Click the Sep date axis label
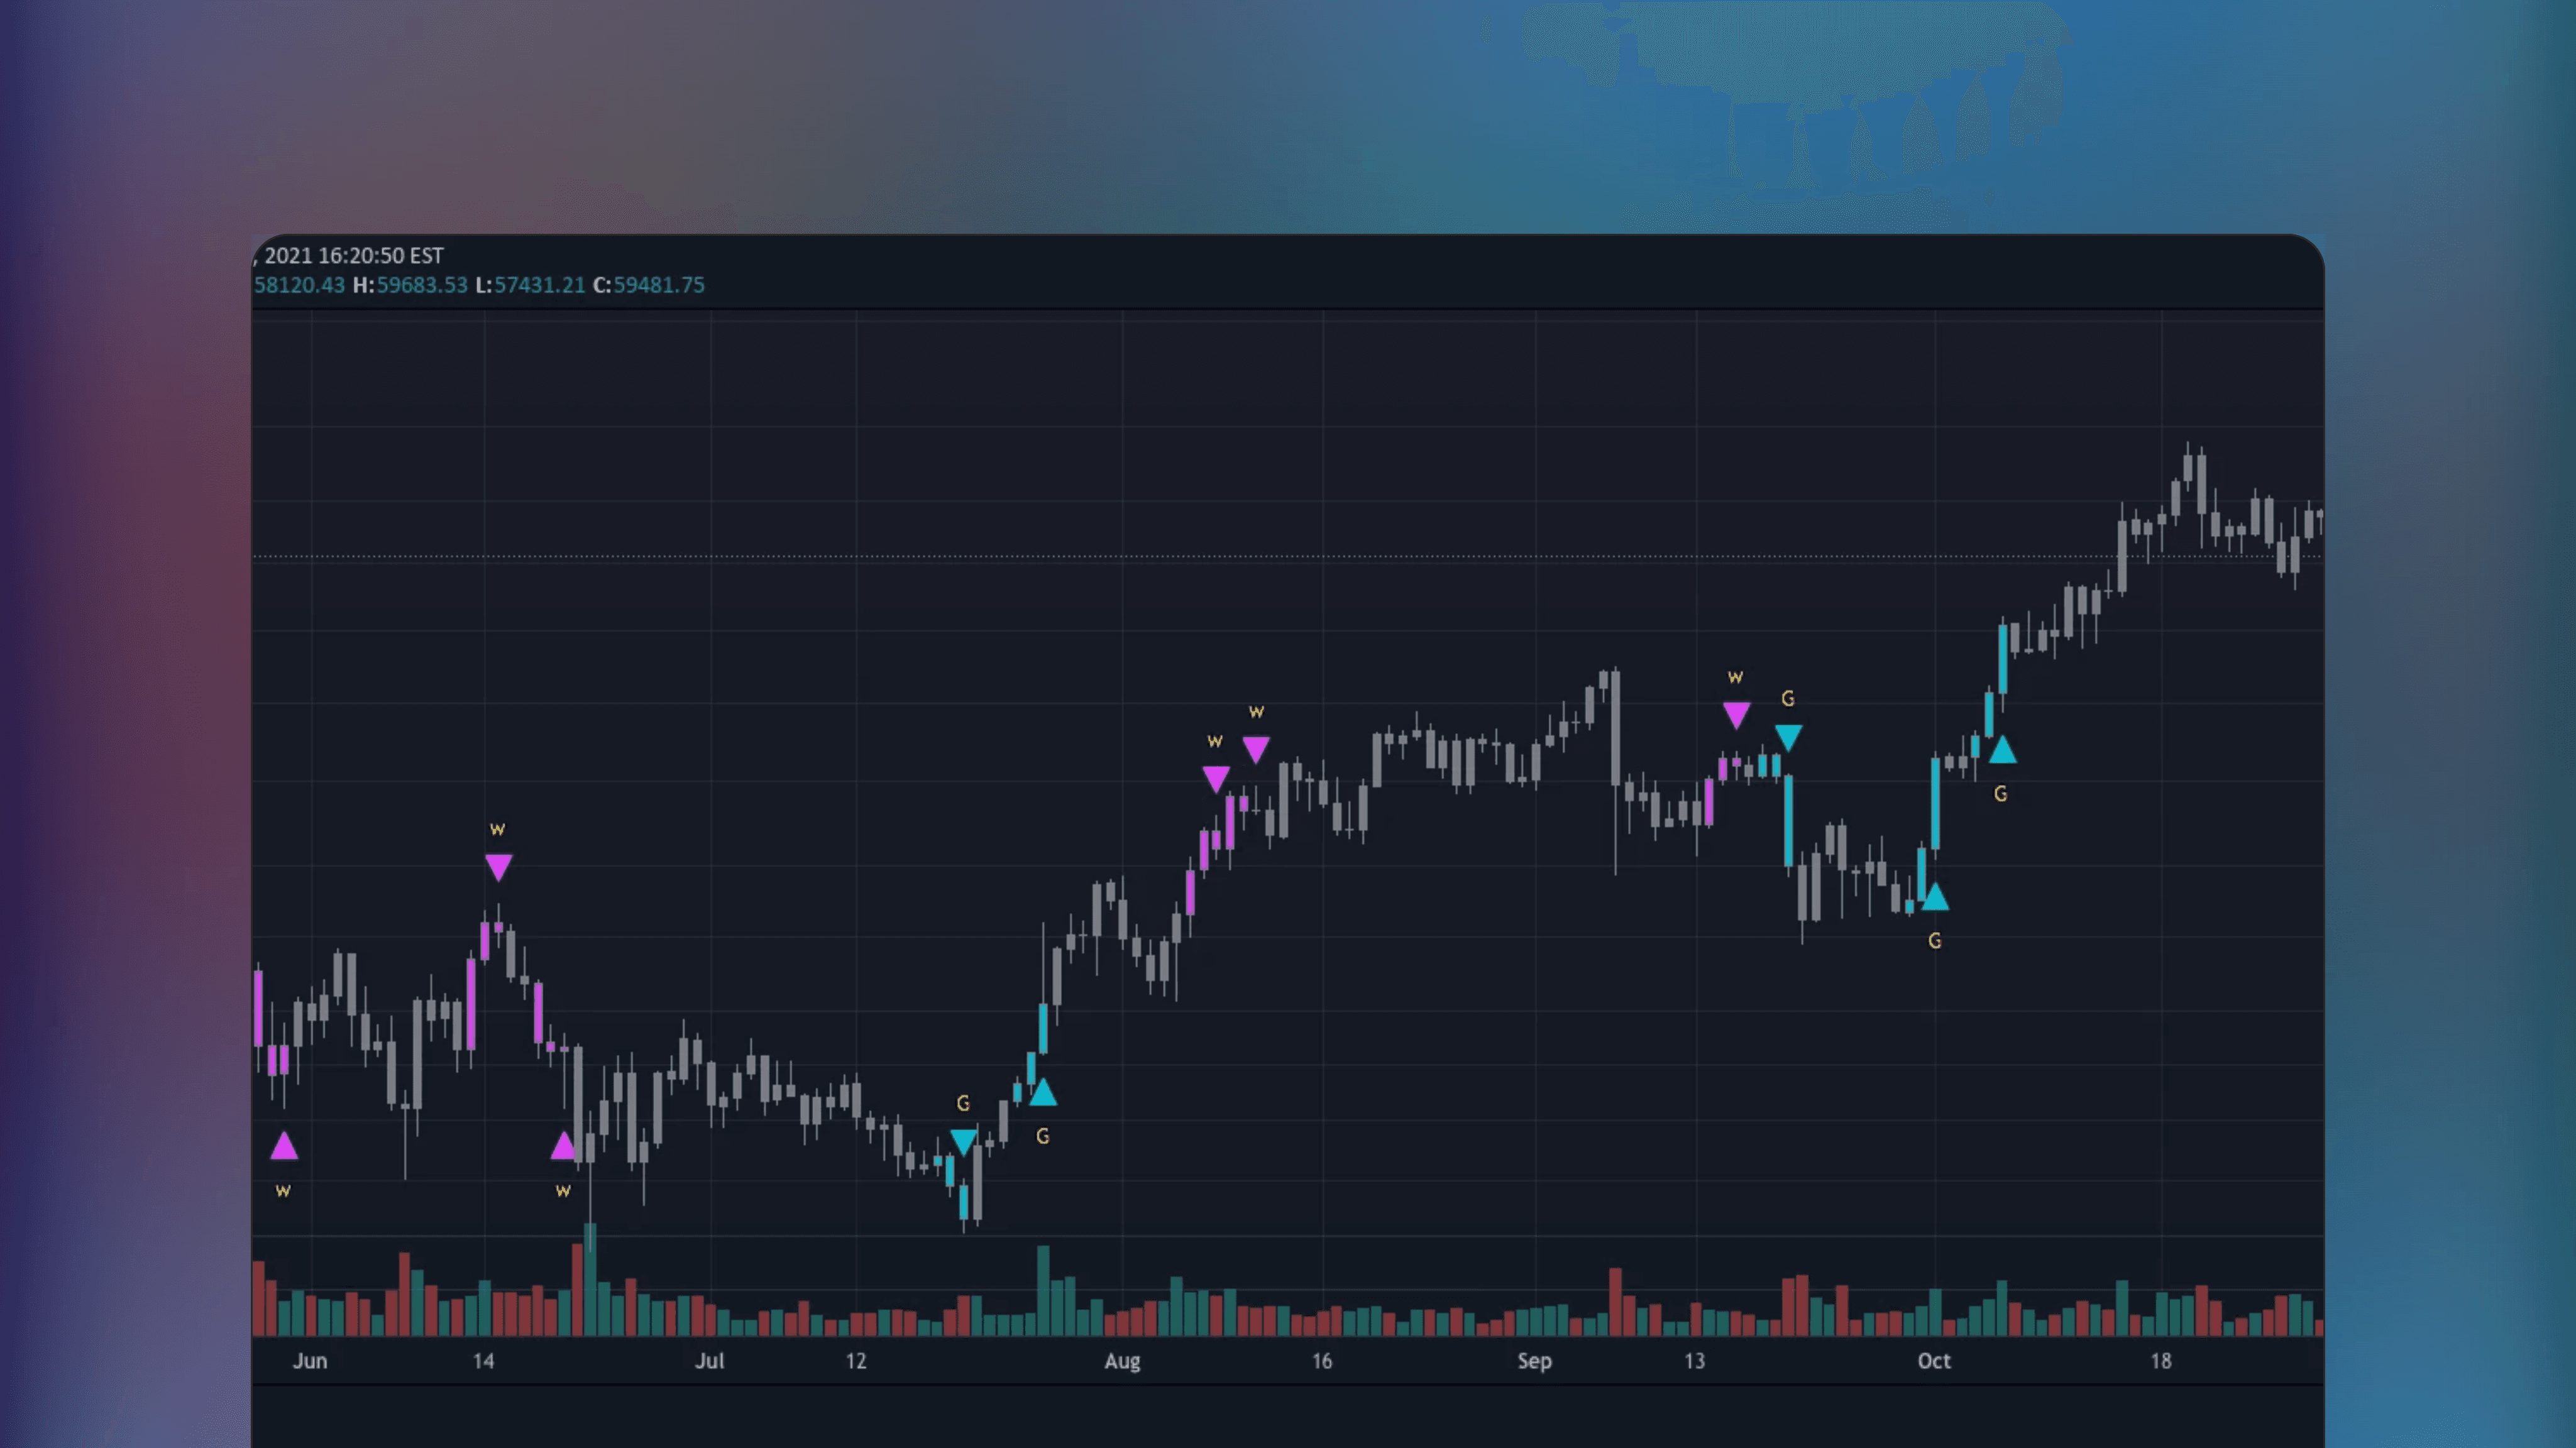 pos(1534,1361)
